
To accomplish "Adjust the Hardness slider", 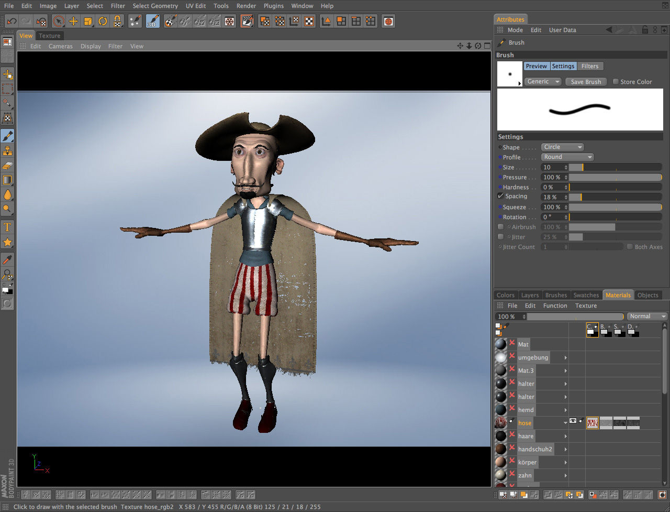I will pyautogui.click(x=615, y=187).
